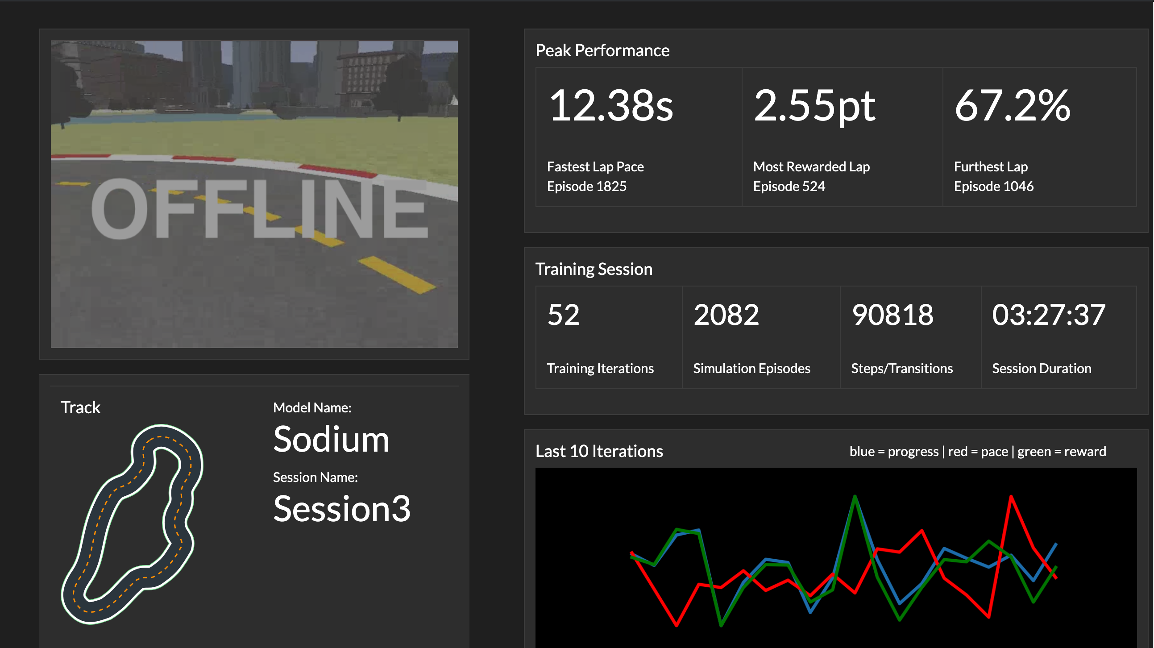1154x648 pixels.
Task: Click the Track heading label
Action: [x=80, y=407]
